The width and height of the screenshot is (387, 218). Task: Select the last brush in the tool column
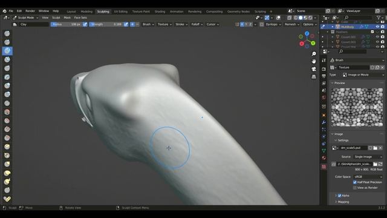7,199
